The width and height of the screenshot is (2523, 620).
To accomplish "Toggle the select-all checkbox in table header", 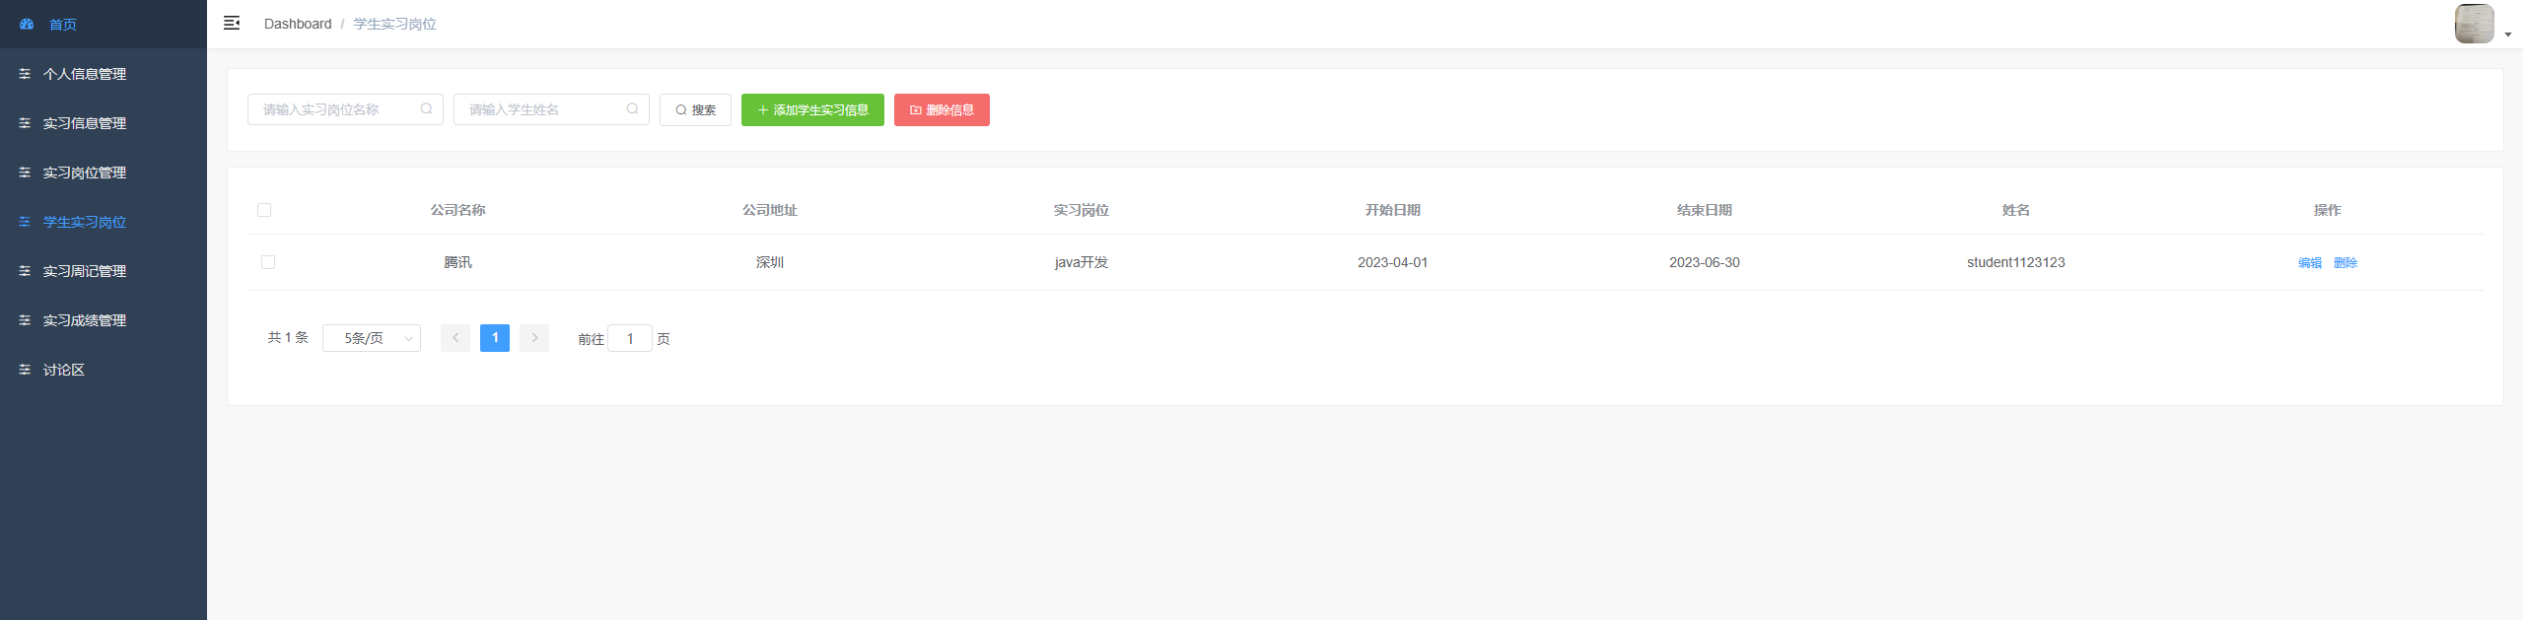I will point(264,210).
